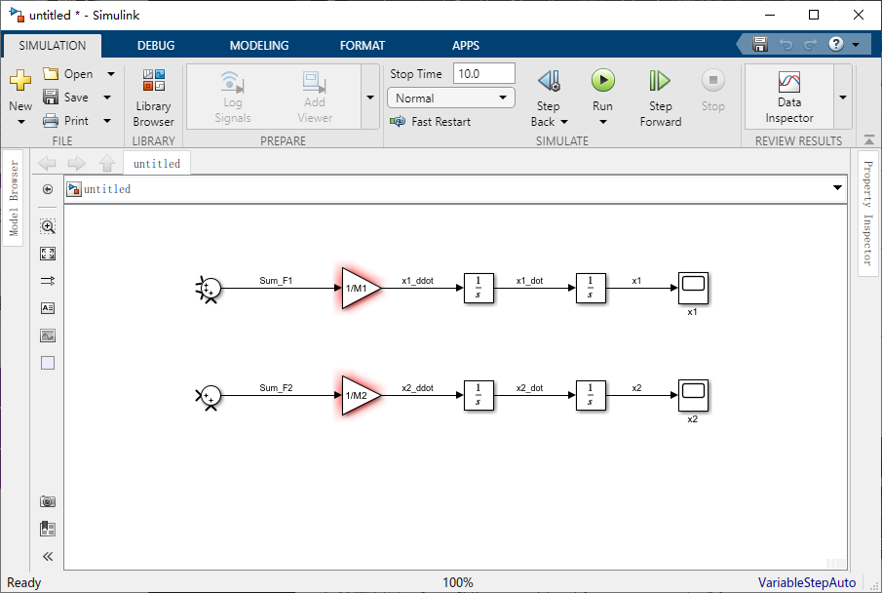
Task: Select the x2 scope block
Action: point(693,395)
